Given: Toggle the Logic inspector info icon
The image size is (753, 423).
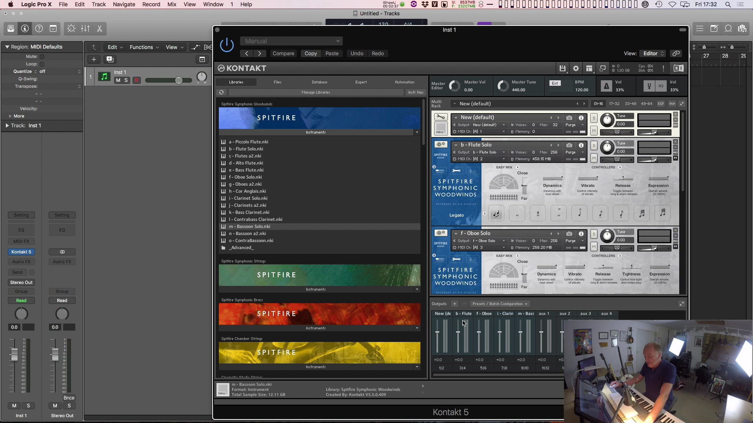Looking at the screenshot, I should click(x=25, y=29).
